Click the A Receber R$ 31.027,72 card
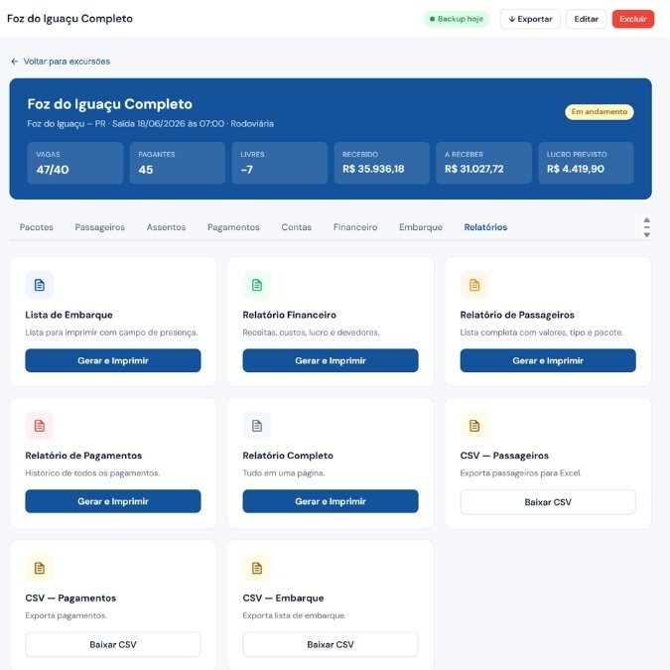Screen dimensions: 670x670 (x=483, y=163)
